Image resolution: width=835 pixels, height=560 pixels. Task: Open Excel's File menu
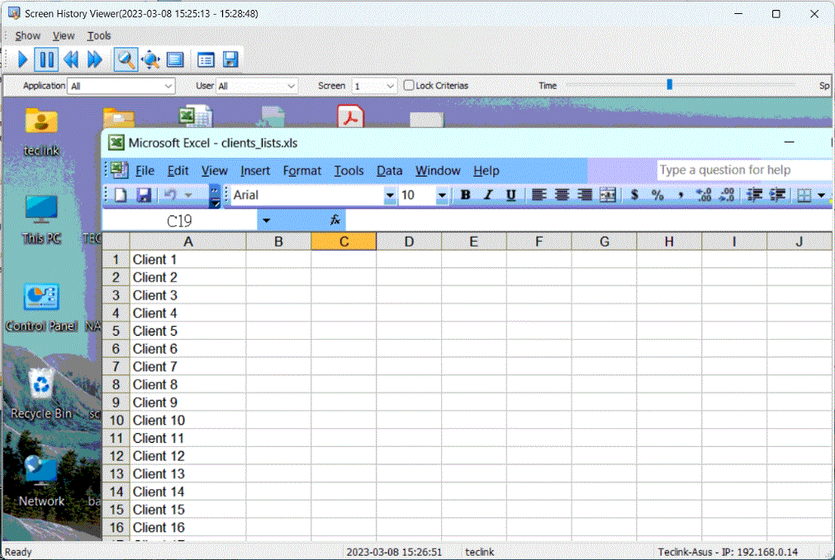145,171
